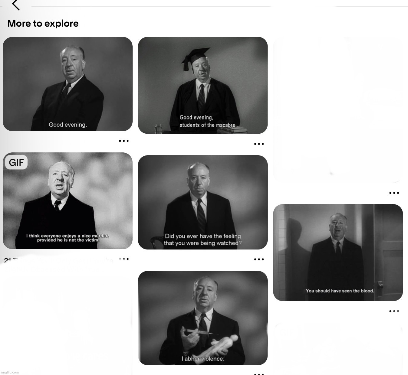
Task: Click the GIF badge on the murder quote pin
Action: tap(16, 163)
